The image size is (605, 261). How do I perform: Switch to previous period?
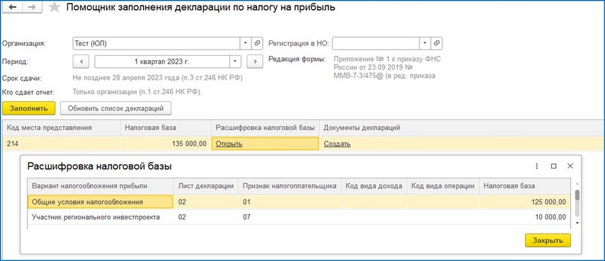coord(81,62)
